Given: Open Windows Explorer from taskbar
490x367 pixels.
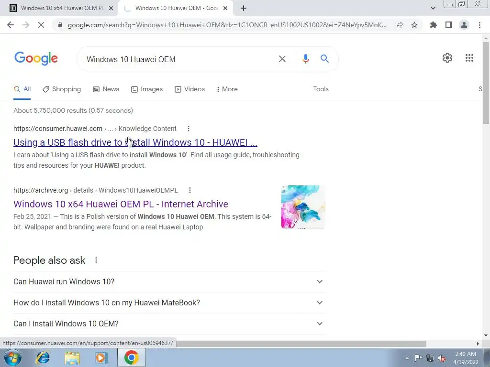Looking at the screenshot, I should click(72, 357).
